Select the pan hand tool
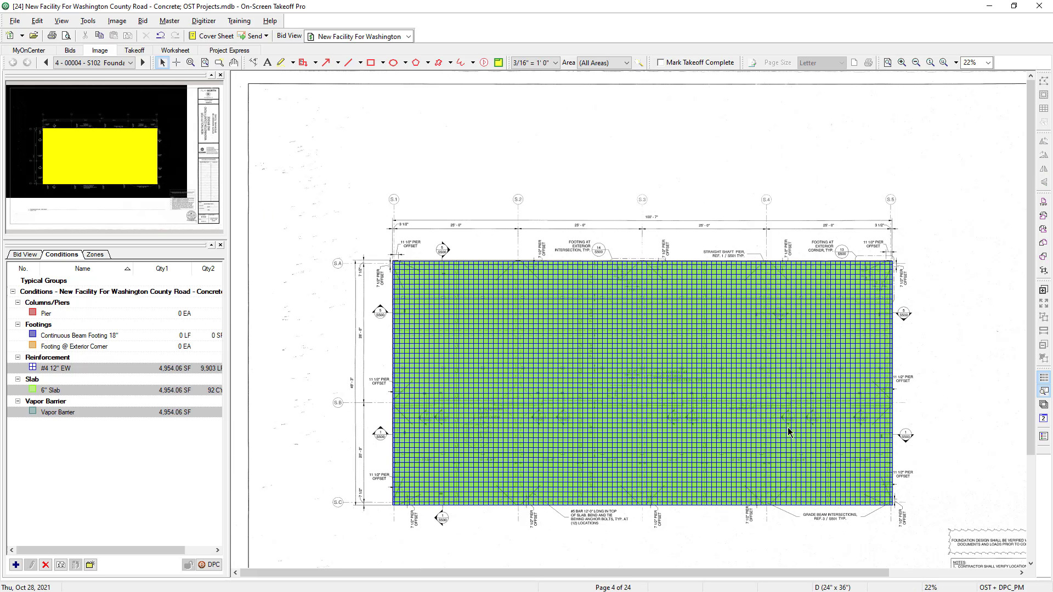 point(234,62)
